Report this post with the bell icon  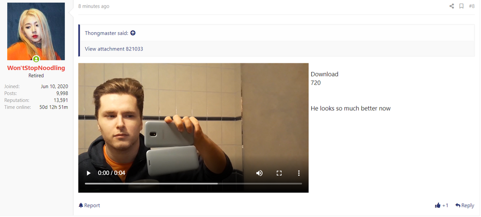(x=89, y=205)
